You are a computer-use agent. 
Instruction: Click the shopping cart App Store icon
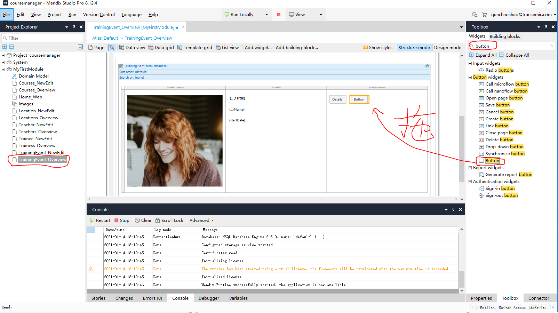tap(485, 15)
